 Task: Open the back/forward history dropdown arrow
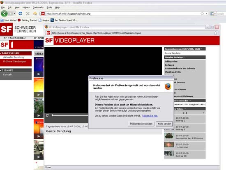pos(14,14)
